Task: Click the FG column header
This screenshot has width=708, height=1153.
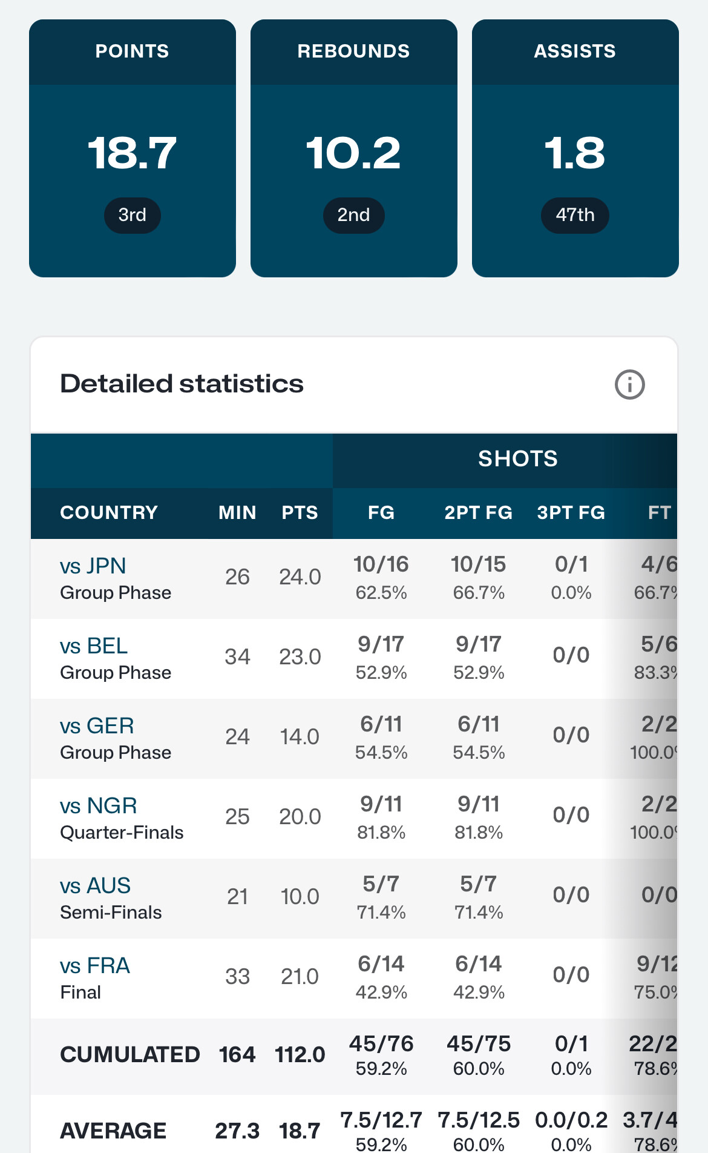Action: [x=381, y=513]
